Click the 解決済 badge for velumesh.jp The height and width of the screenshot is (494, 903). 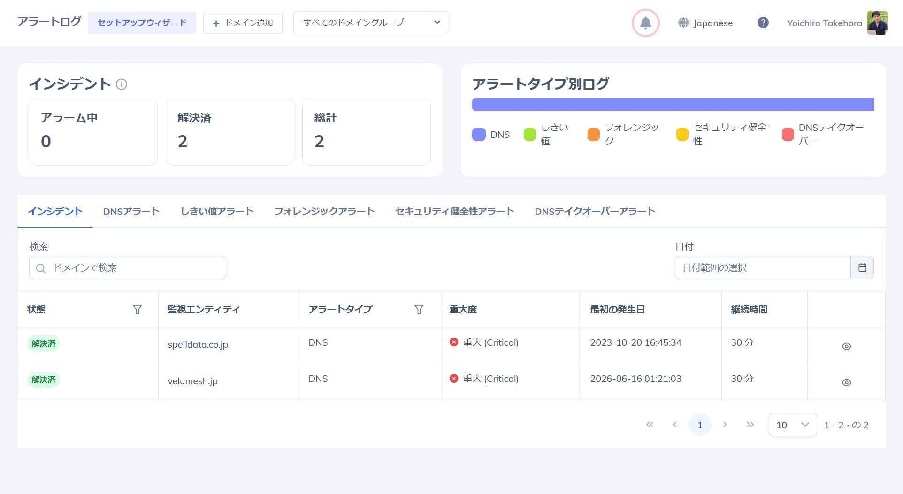pyautogui.click(x=44, y=380)
